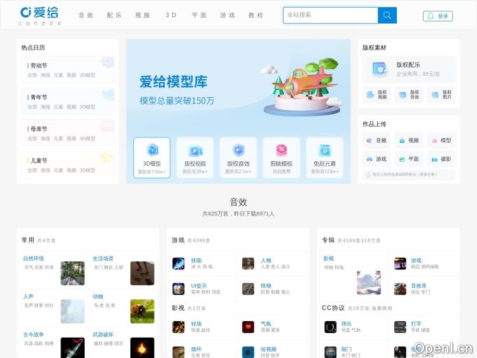The image size is (477, 358).
Task: Upload a 视频 work
Action: coord(409,140)
